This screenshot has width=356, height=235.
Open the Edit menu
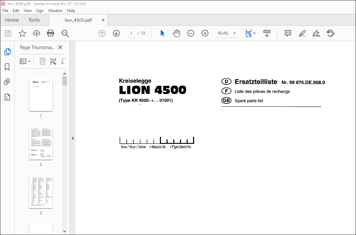16,11
